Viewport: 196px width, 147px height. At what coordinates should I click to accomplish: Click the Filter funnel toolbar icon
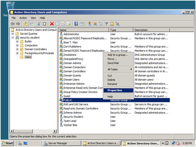pos(106,24)
